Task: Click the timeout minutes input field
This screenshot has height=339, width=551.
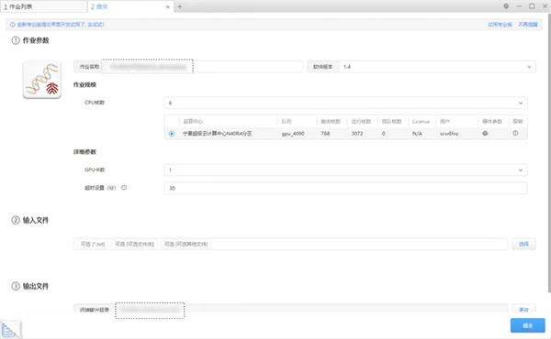Action: tap(346, 188)
